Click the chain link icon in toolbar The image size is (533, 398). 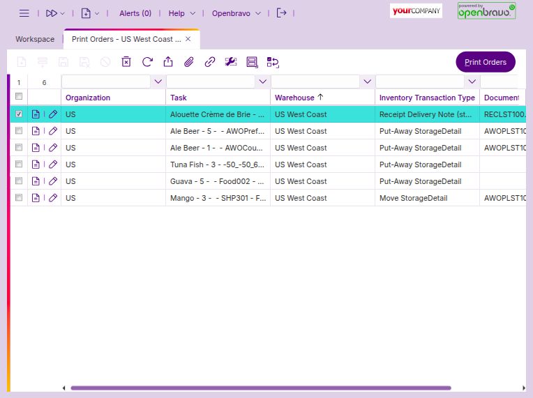(210, 62)
